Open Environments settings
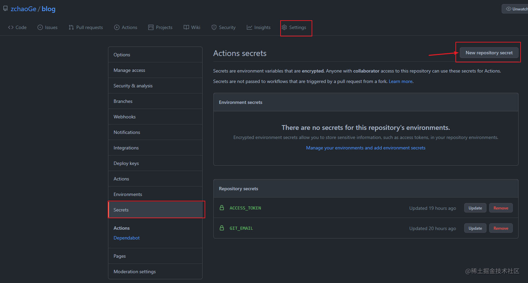The width and height of the screenshot is (528, 283). tap(155, 194)
